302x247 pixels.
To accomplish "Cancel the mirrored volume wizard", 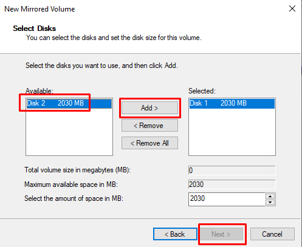I will tap(272, 234).
